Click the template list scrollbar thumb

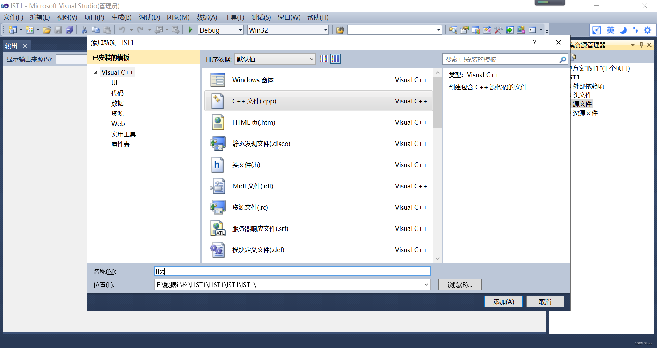[437, 102]
